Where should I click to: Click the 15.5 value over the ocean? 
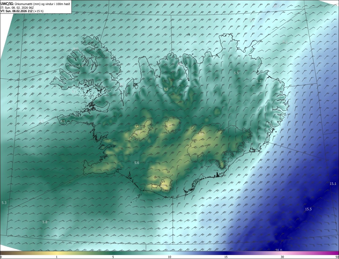(x=308, y=209)
